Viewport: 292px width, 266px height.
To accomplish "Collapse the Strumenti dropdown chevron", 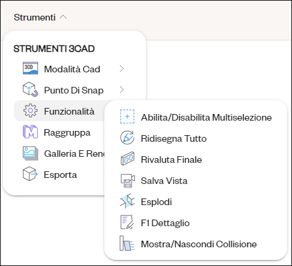I will click(63, 17).
